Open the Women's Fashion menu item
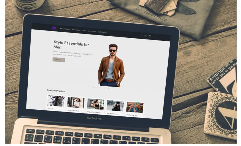 65,29
